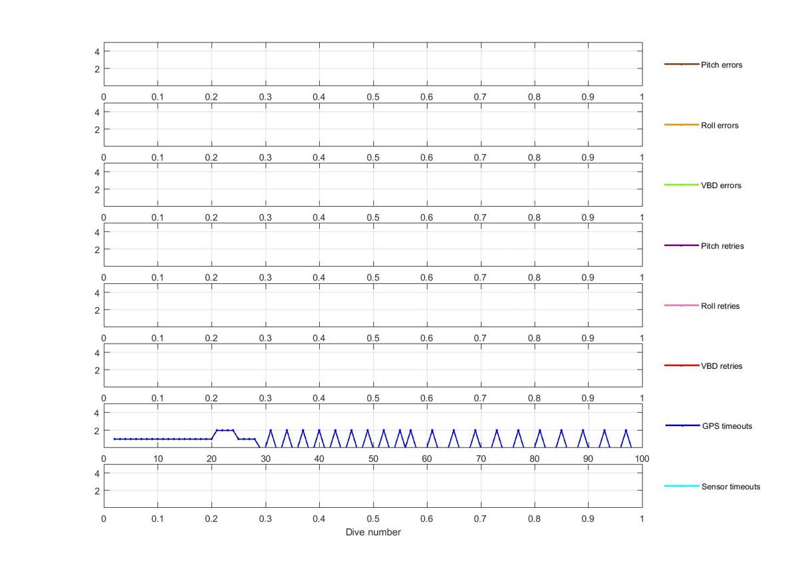Image resolution: width=798 pixels, height=571 pixels.
Task: Click tick label '30' on GPS timeouts axis
Action: tap(265, 459)
